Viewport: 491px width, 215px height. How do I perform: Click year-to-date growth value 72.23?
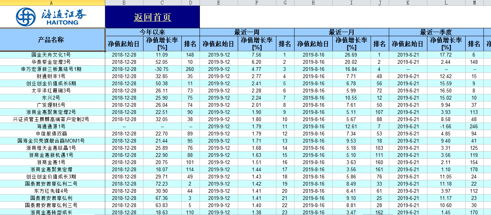(x=162, y=184)
